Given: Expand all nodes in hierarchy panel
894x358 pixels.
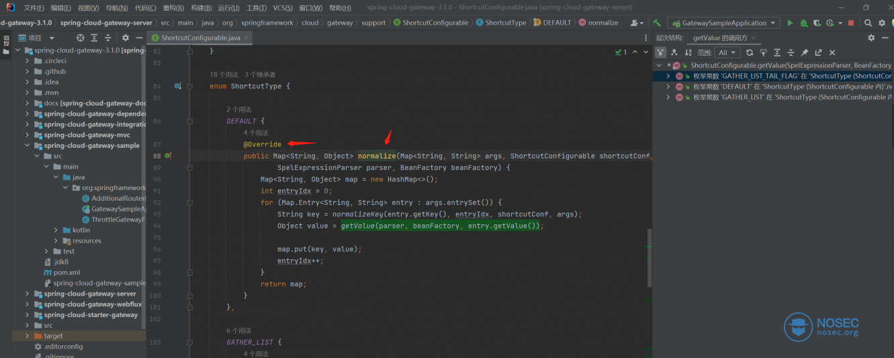Looking at the screenshot, I should [777, 52].
